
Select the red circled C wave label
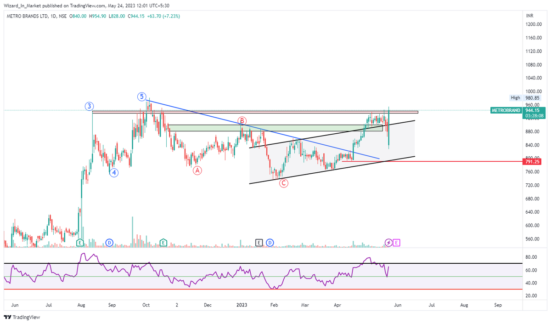[x=284, y=183]
